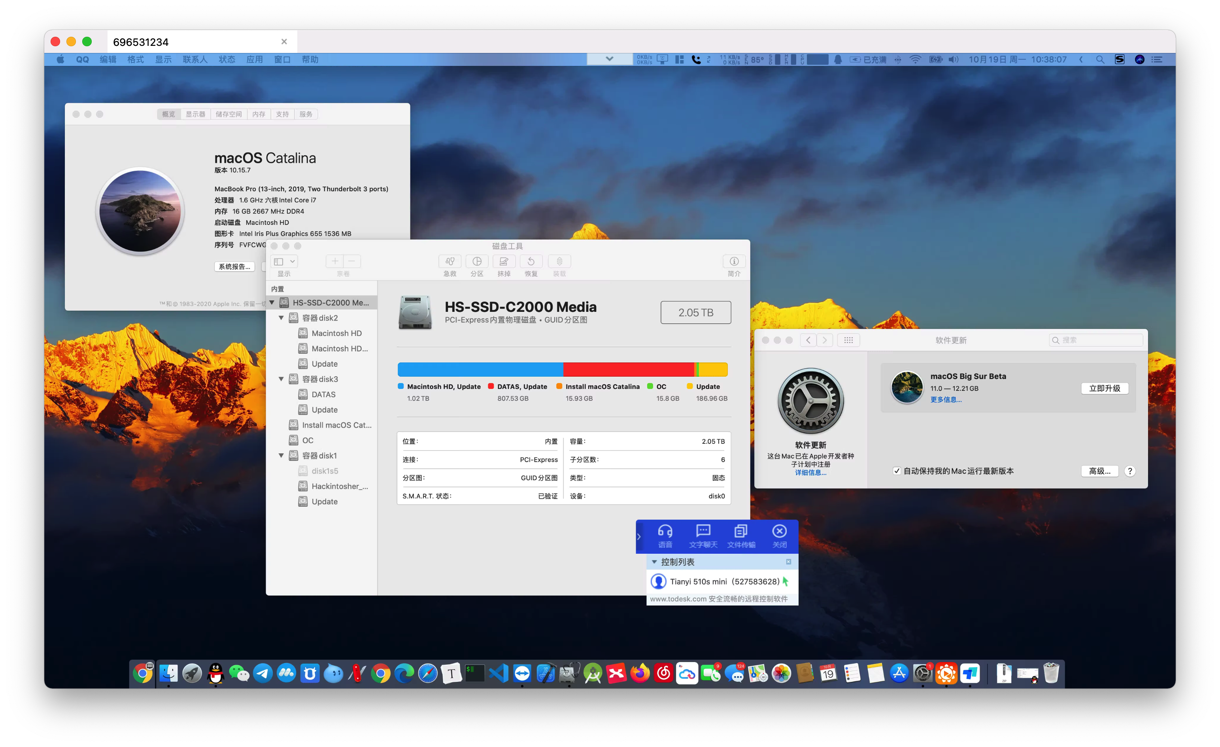
Task: Click red DATAS segment of usage bar
Action: pyautogui.click(x=629, y=369)
